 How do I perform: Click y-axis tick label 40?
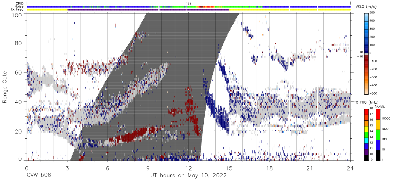pos(18,102)
